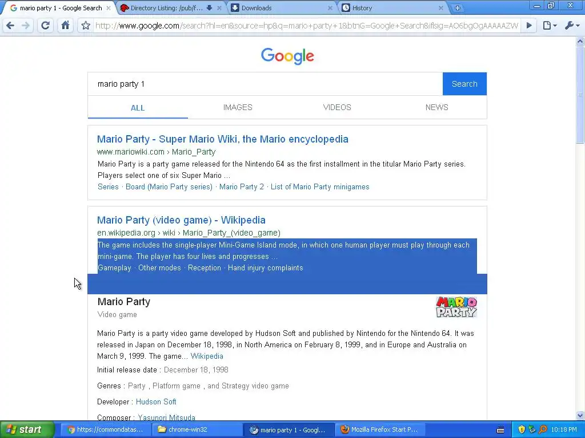Viewport: 585px width, 438px height.
Task: Open List of Mario Party minigames link
Action: click(x=320, y=186)
